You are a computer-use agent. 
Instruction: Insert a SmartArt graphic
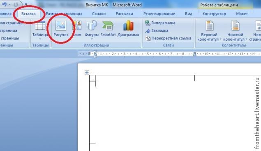pos(108,28)
